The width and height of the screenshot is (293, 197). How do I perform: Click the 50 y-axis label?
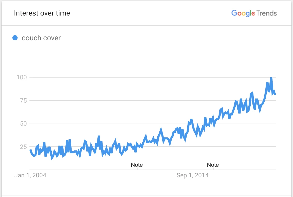(x=23, y=124)
